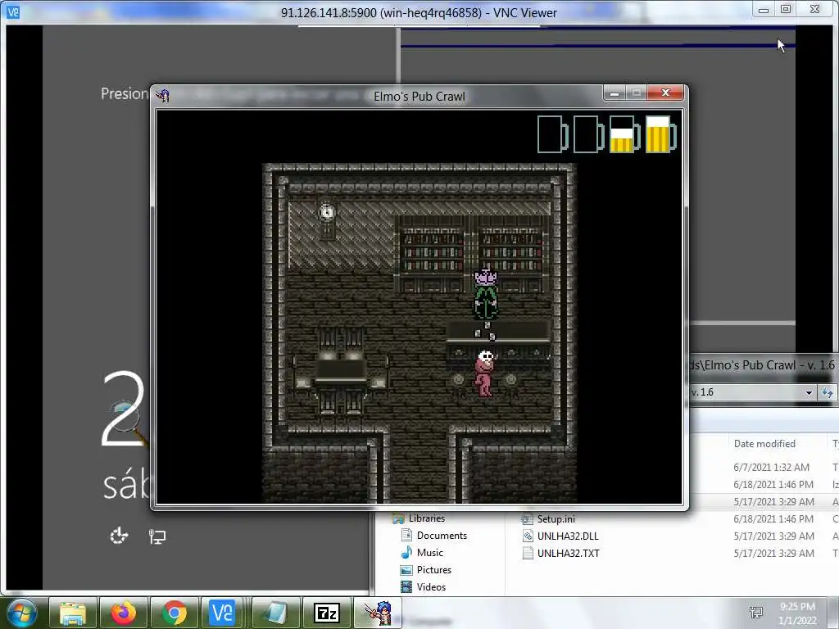
Task: Click the UNLHA32.DLL file icon
Action: click(x=527, y=536)
